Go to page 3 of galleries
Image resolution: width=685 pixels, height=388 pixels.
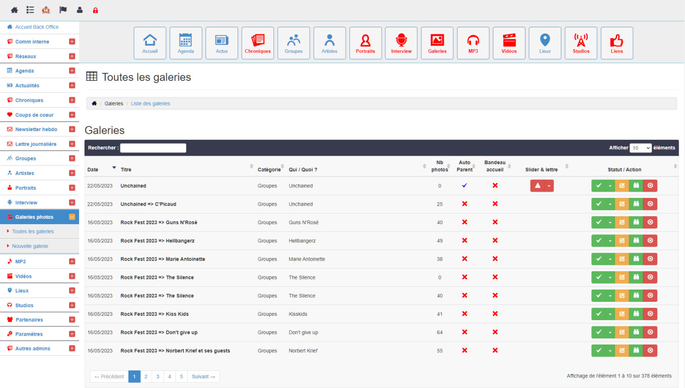(x=158, y=377)
